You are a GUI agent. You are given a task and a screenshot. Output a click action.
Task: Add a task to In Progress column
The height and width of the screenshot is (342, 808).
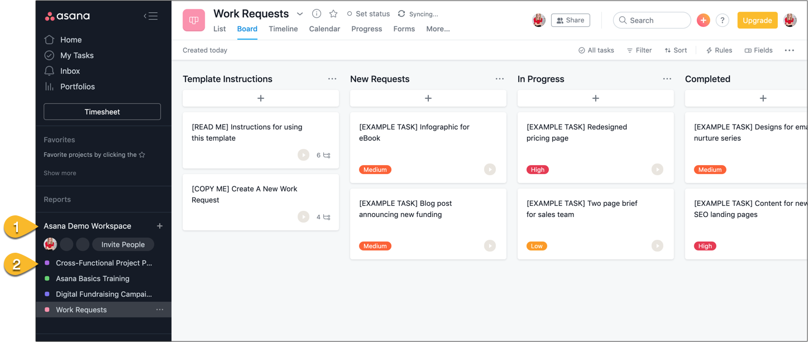pyautogui.click(x=596, y=98)
